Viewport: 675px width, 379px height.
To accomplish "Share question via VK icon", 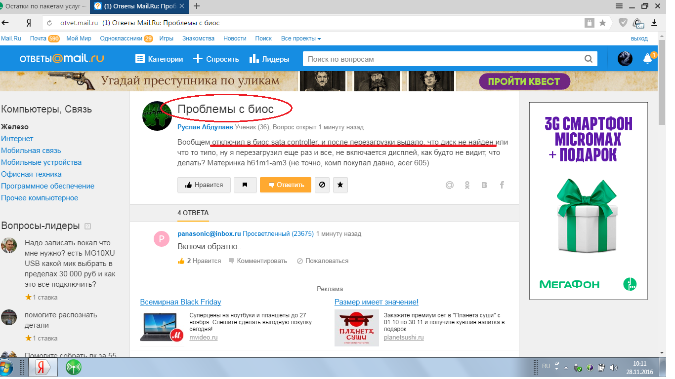I will (484, 185).
